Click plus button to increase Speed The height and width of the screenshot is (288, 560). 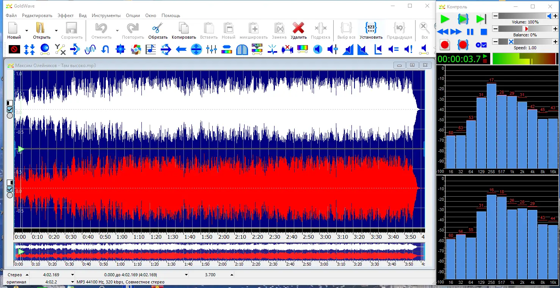(556, 42)
